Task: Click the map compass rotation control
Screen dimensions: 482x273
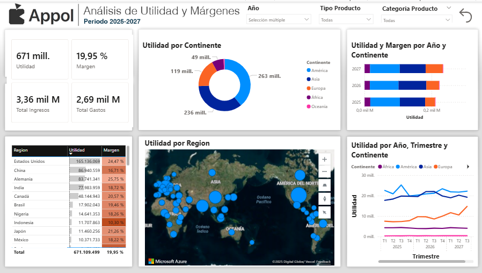Action: 324,198
